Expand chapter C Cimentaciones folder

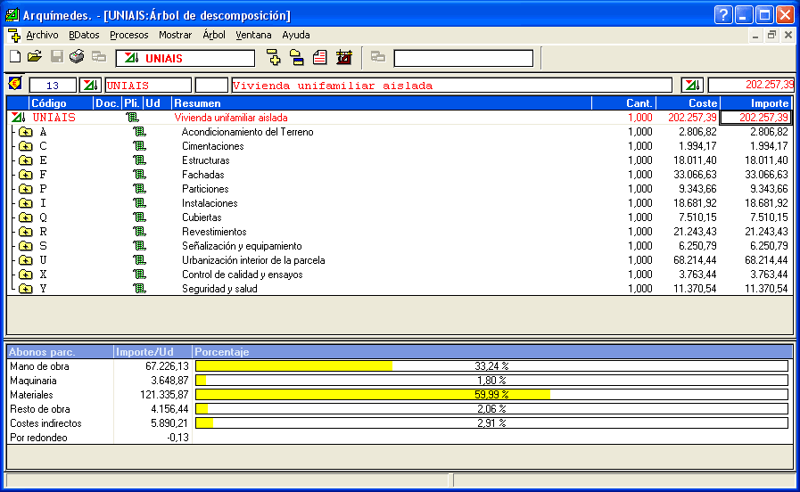tap(26, 146)
